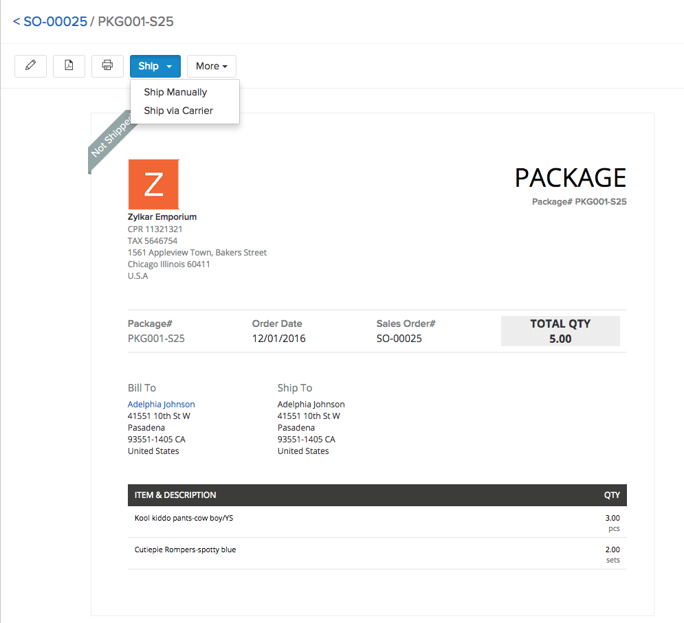The image size is (684, 623).
Task: Select the TOTAL QTY summary box
Action: [x=560, y=330]
